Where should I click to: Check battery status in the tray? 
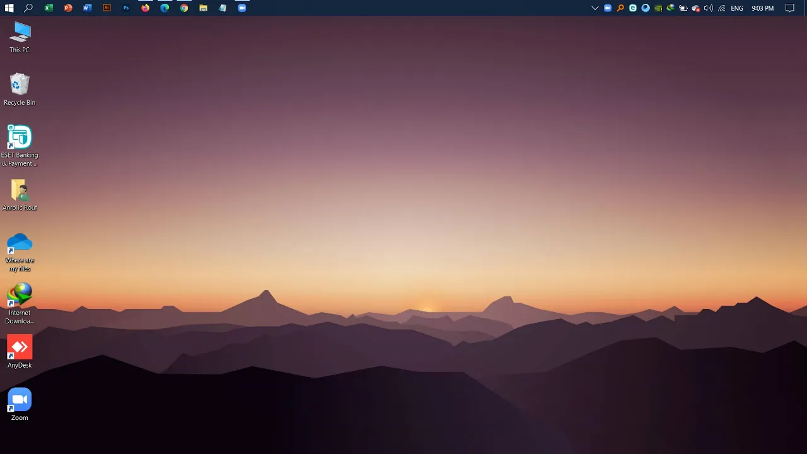[x=683, y=8]
